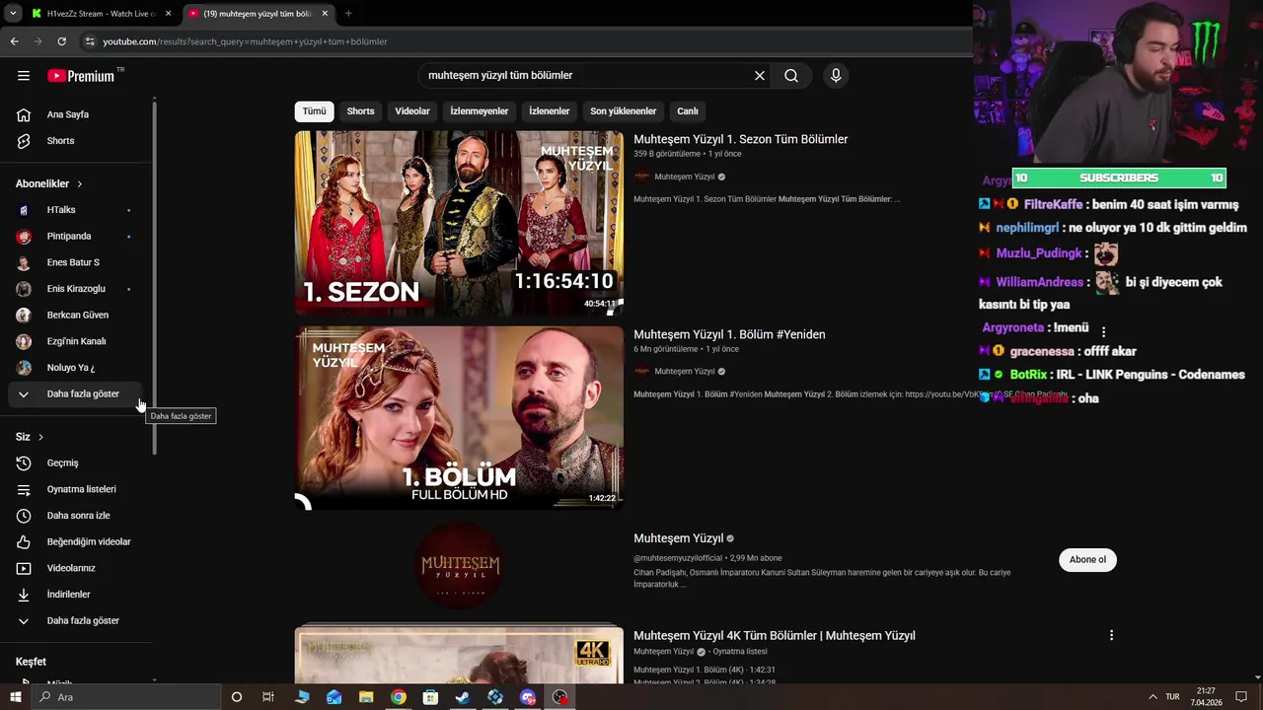The image size is (1263, 710).
Task: Open the notification center icon
Action: click(1241, 697)
